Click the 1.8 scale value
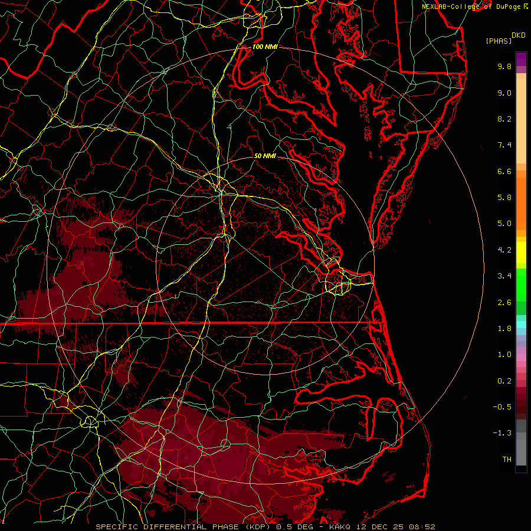This screenshot has width=531, height=531. coord(504,329)
